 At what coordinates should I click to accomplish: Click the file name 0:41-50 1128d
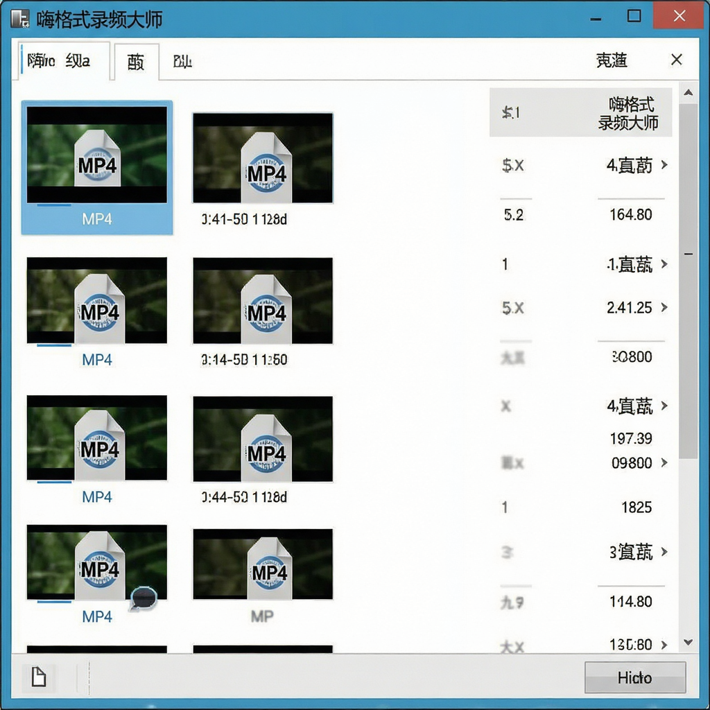tap(244, 220)
